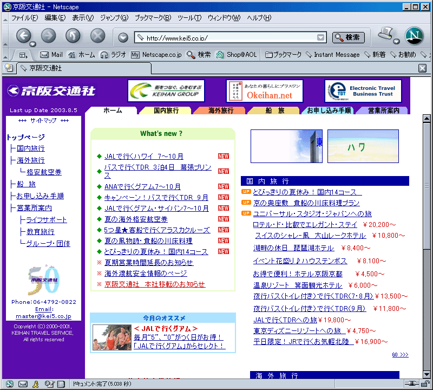Click the Okeihan.net banner
This screenshot has height=390, width=433.
[265, 90]
